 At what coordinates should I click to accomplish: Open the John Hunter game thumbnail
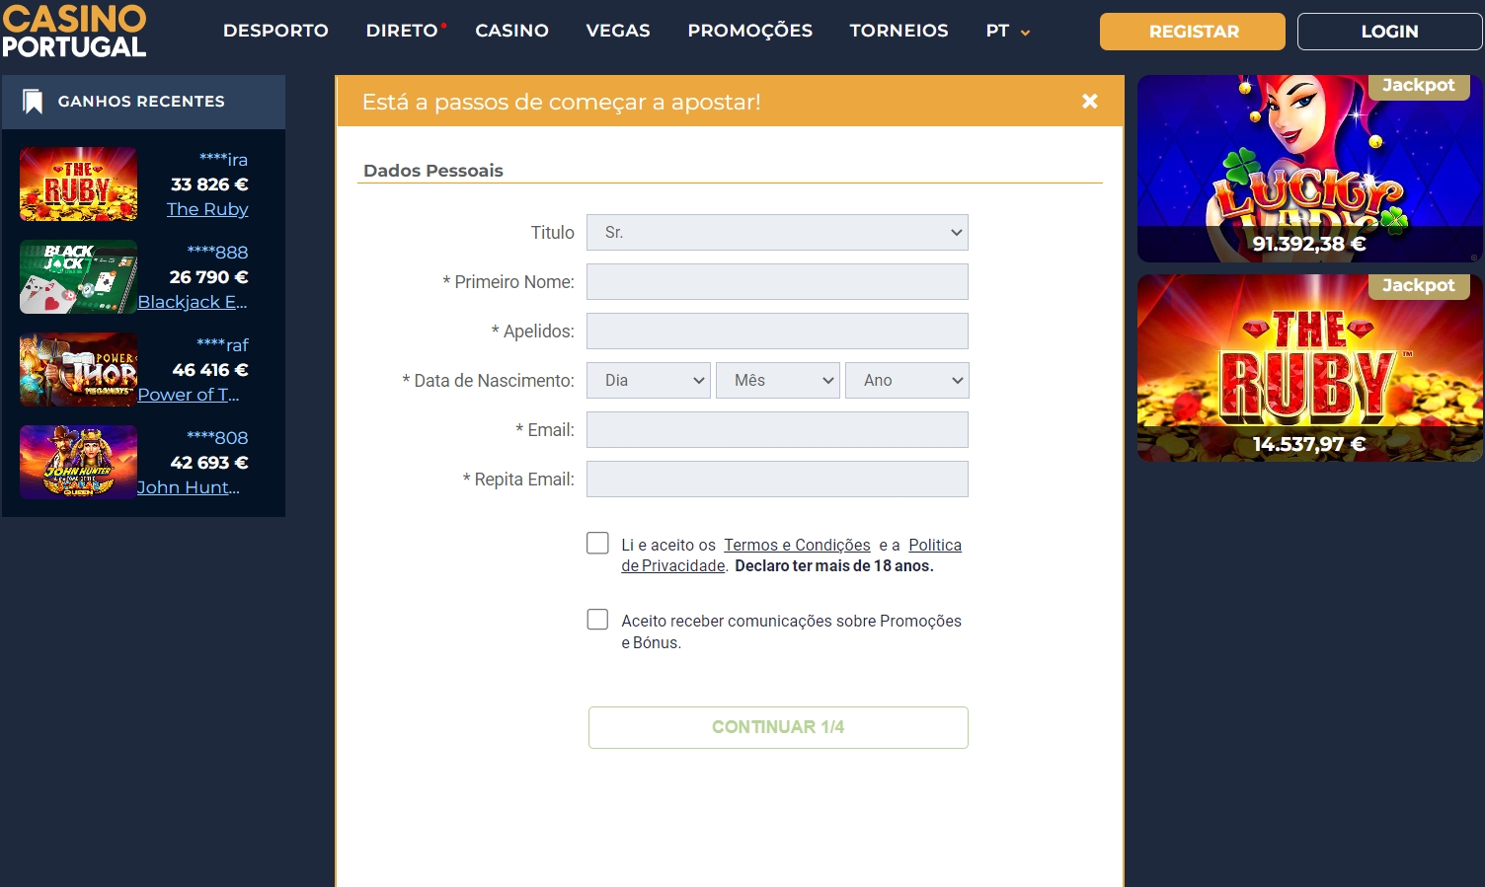coord(78,462)
